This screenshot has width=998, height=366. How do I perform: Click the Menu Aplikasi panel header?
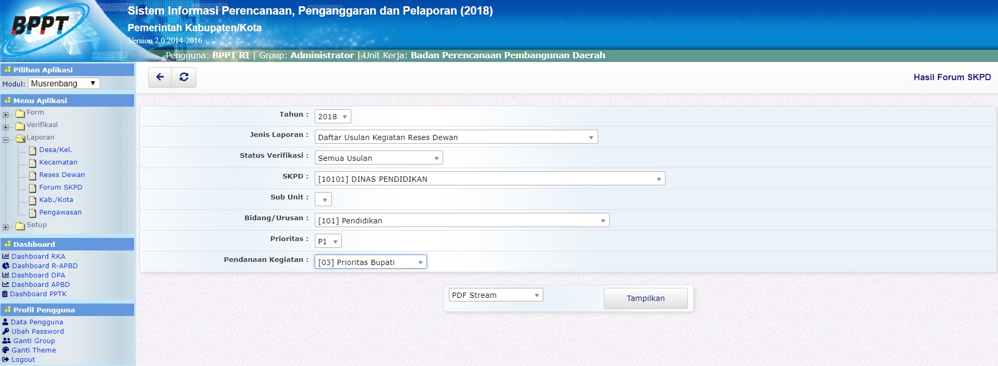67,100
